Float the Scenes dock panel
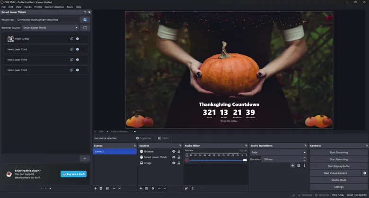Viewport: 369px width, 198px height. [x=135, y=146]
